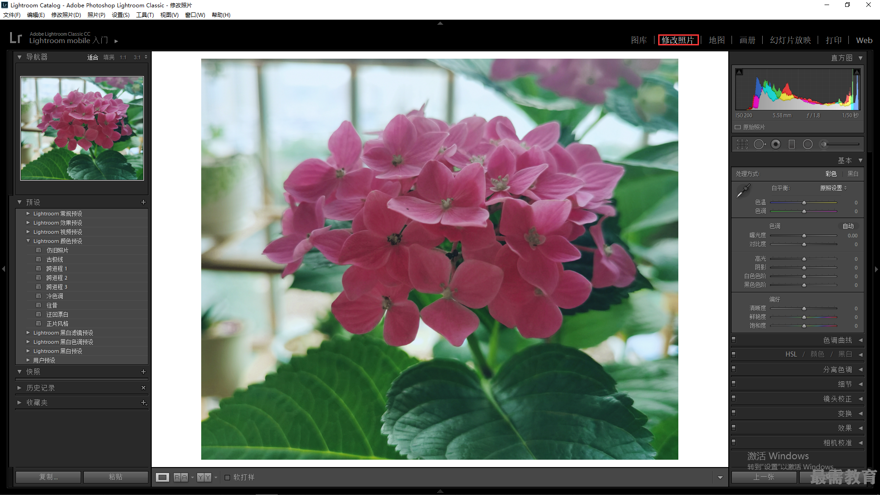Screen dimensions: 880x495
Task: Switch to the 地图 module
Action: click(717, 40)
